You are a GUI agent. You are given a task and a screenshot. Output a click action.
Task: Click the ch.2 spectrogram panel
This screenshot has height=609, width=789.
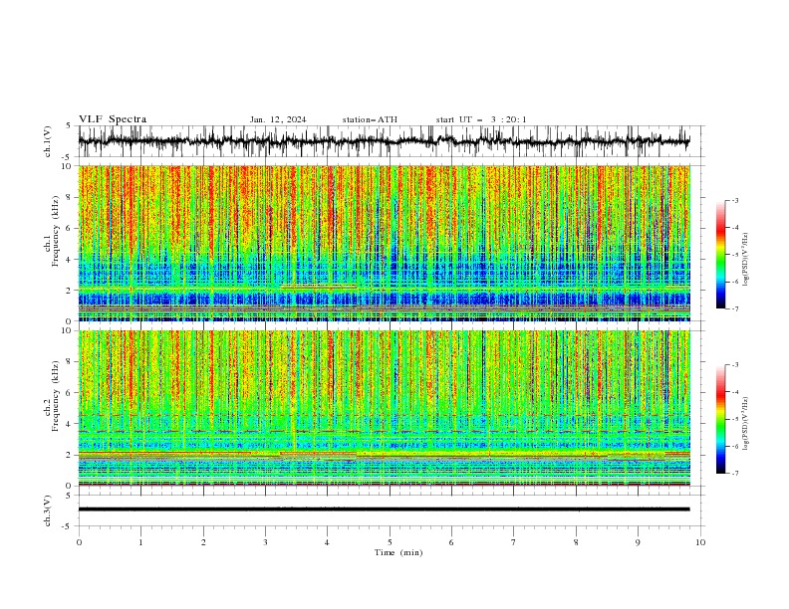pyautogui.click(x=384, y=408)
